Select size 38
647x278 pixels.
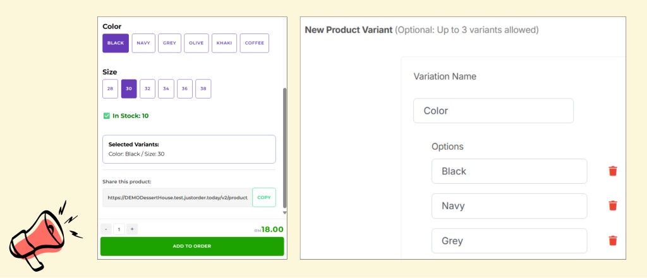click(203, 89)
